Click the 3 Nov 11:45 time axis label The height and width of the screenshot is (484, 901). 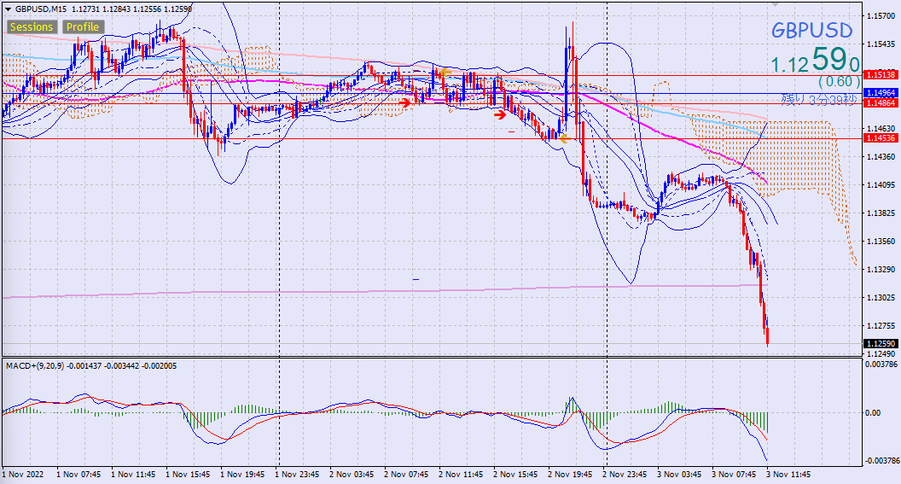tap(788, 475)
